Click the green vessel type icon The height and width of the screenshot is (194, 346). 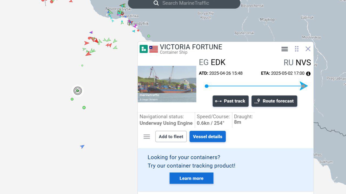(144, 49)
